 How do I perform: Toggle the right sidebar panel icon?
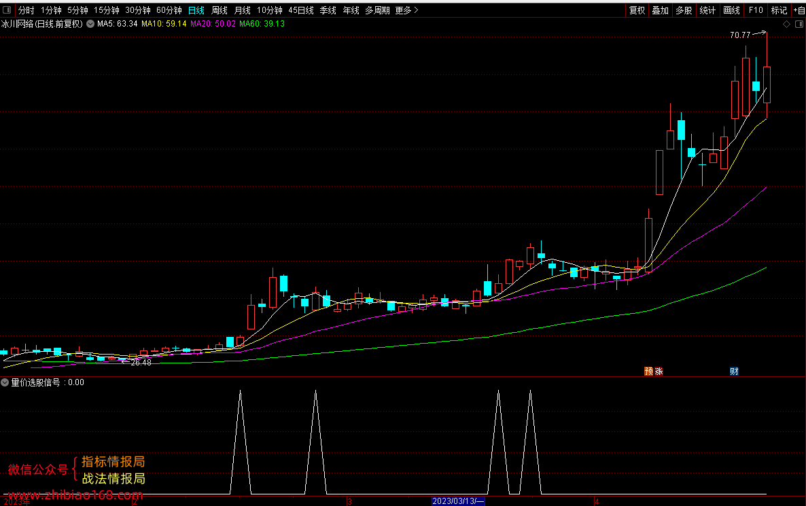coord(799,24)
